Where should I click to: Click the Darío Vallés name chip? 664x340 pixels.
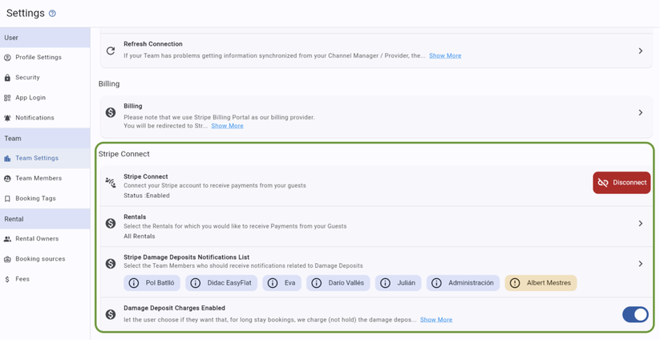(338, 283)
